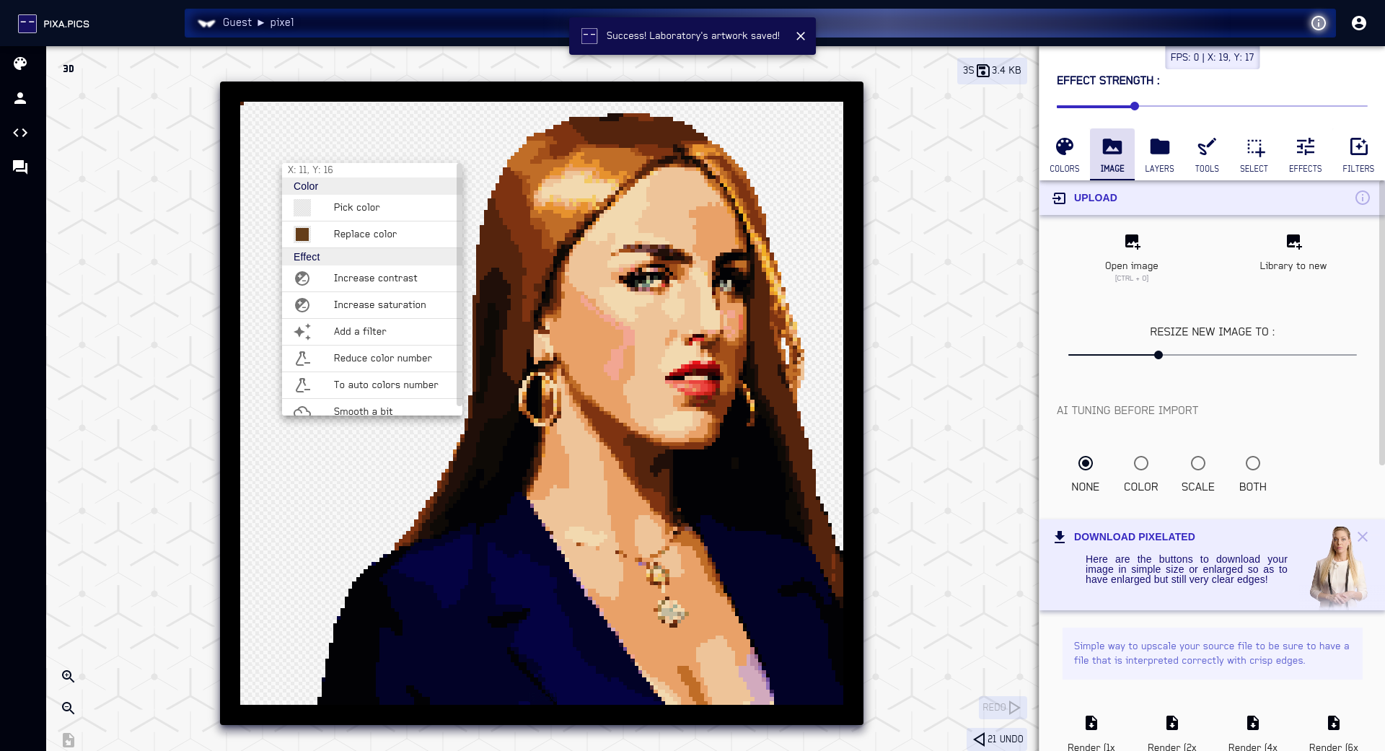
Task: Click the Library to new icon
Action: [x=1293, y=242]
